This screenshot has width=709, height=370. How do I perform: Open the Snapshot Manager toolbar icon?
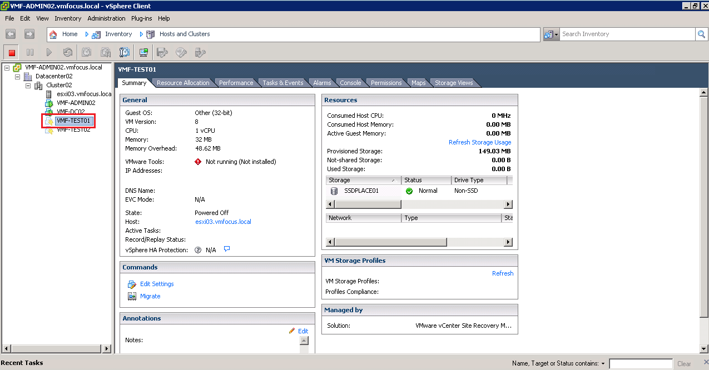tap(125, 53)
